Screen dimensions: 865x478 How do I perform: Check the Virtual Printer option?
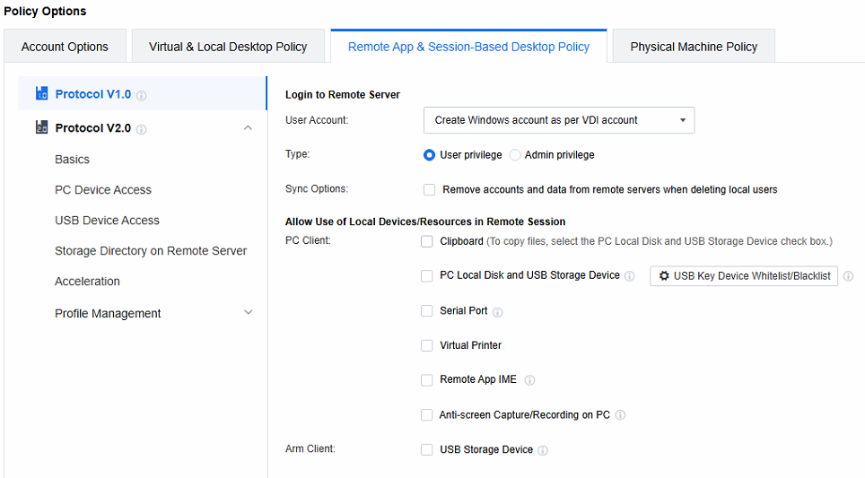coord(427,345)
